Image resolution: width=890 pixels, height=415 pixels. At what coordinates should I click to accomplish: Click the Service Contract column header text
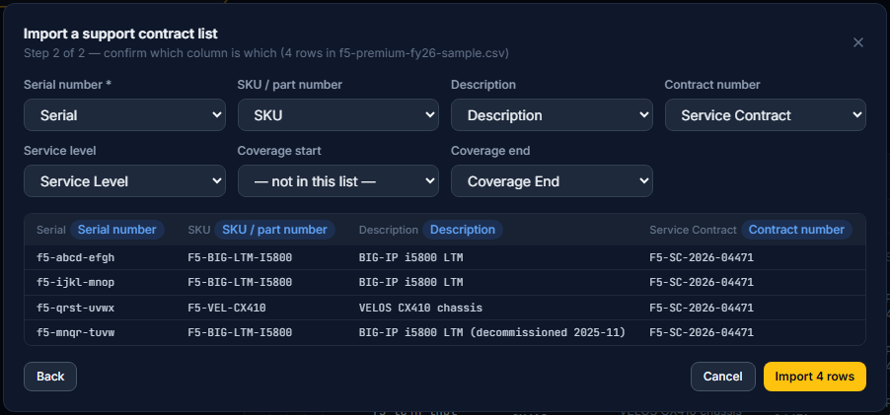(693, 230)
